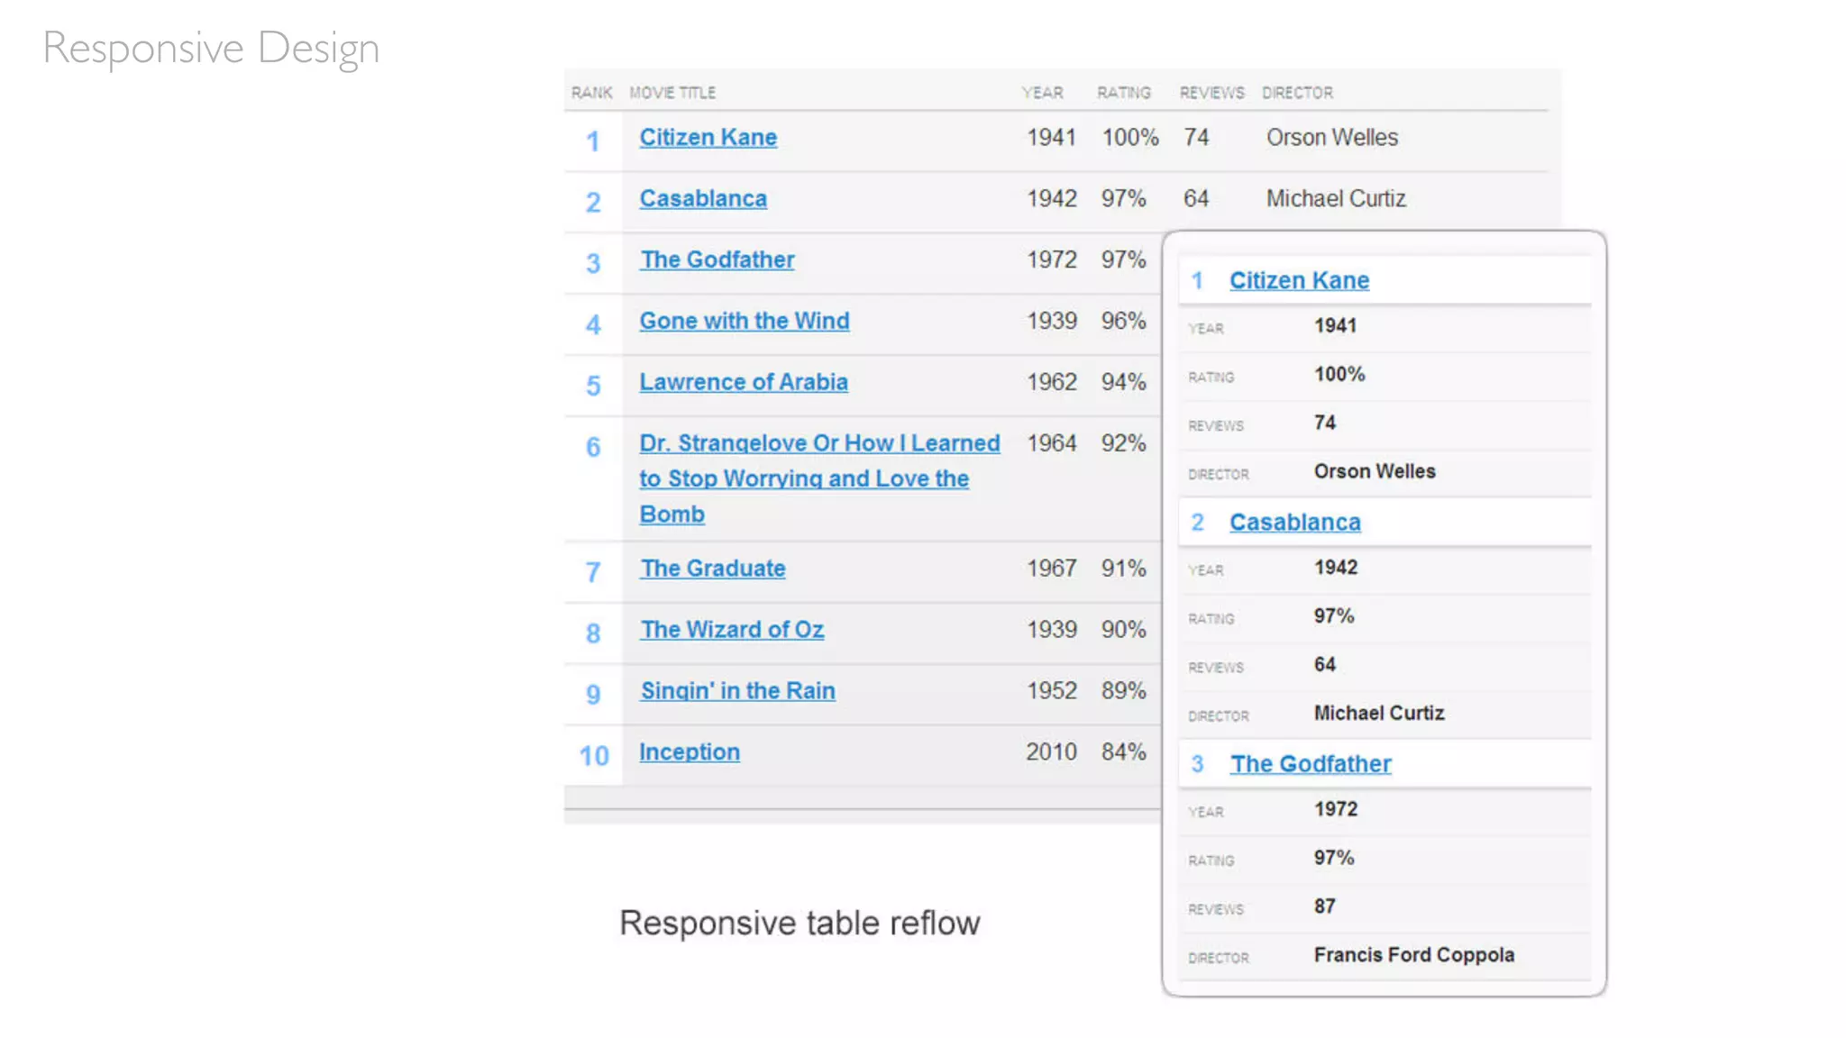
Task: Click the DIRECTOR column header in wide table
Action: click(1297, 93)
